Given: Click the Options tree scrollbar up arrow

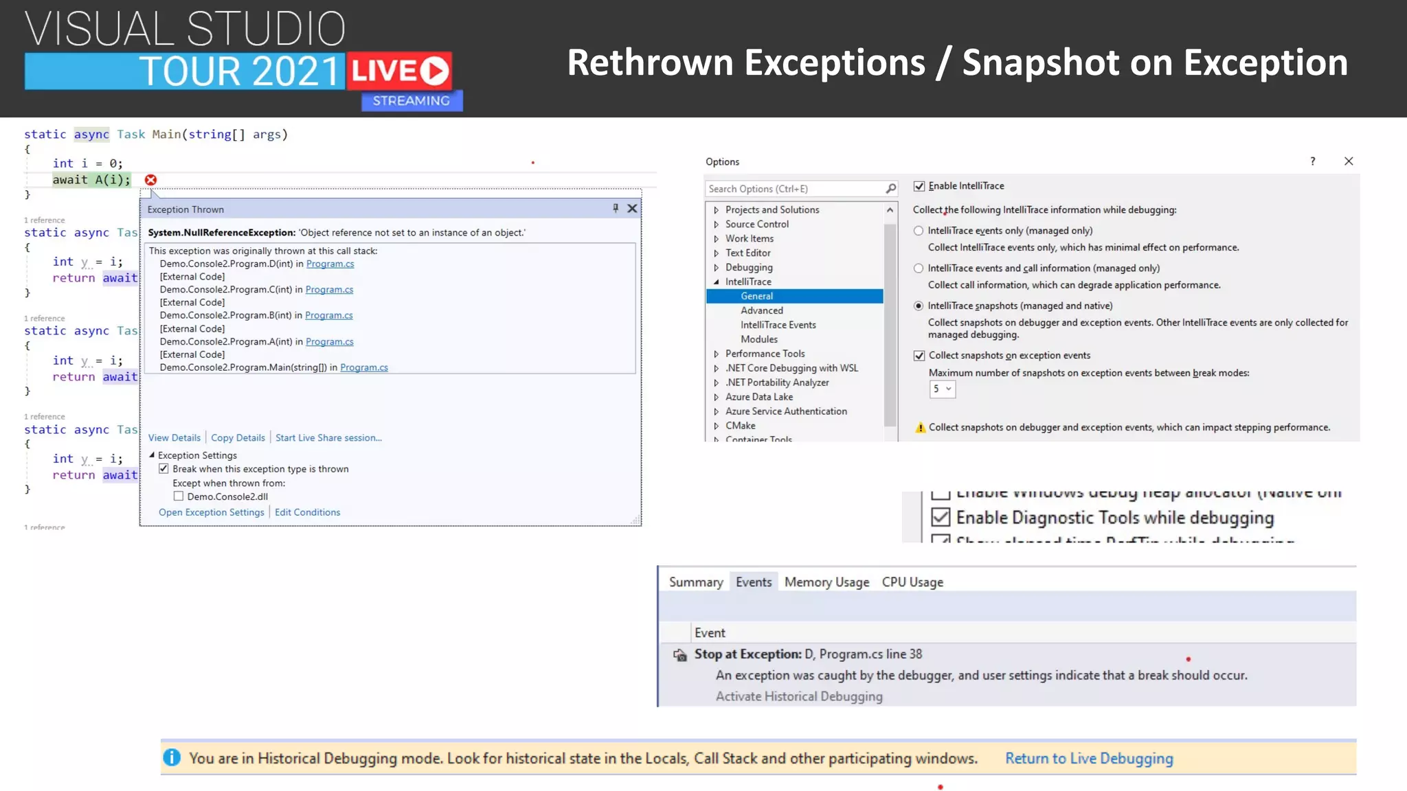Looking at the screenshot, I should [x=890, y=210].
